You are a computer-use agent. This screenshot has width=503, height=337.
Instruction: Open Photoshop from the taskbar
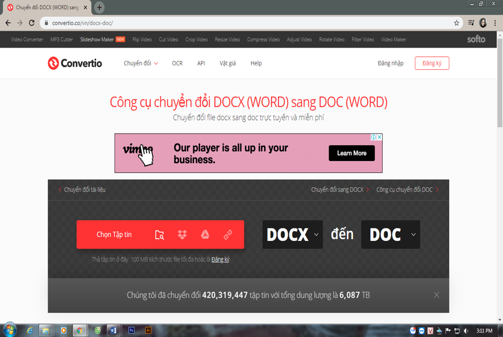coord(131,330)
